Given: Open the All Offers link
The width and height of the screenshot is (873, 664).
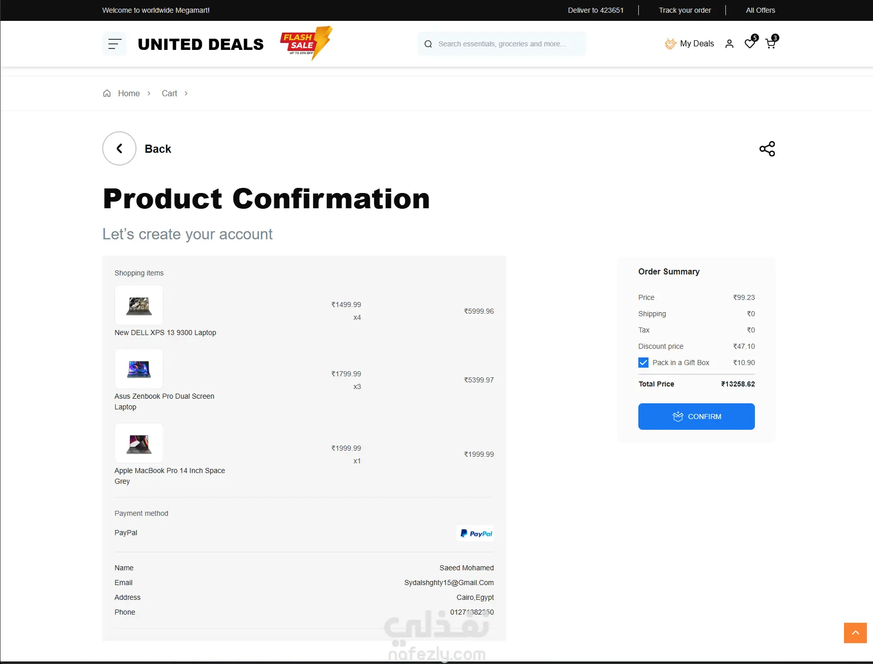Looking at the screenshot, I should click(761, 10).
